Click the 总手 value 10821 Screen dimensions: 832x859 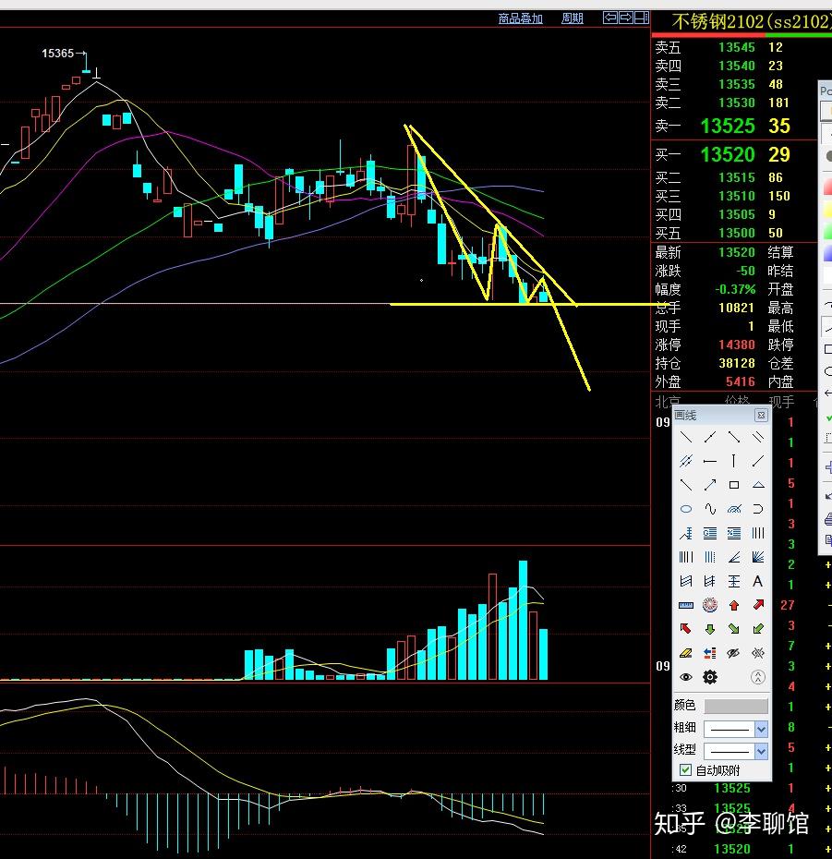pos(737,309)
